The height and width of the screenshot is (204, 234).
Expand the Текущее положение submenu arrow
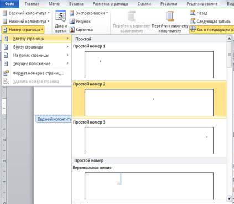[67, 63]
